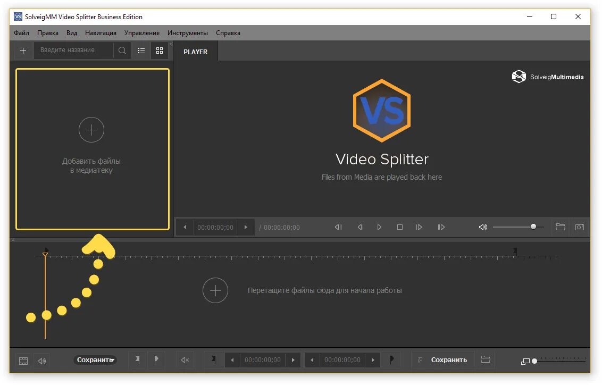Take a snapshot with camera icon
The width and height of the screenshot is (602, 385).
pos(580,227)
